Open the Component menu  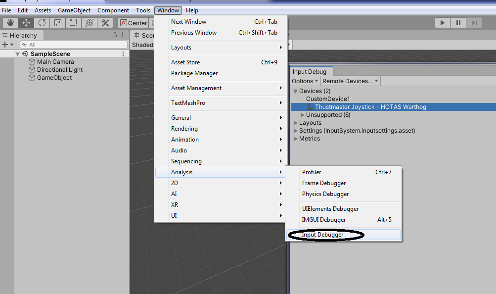tap(113, 10)
